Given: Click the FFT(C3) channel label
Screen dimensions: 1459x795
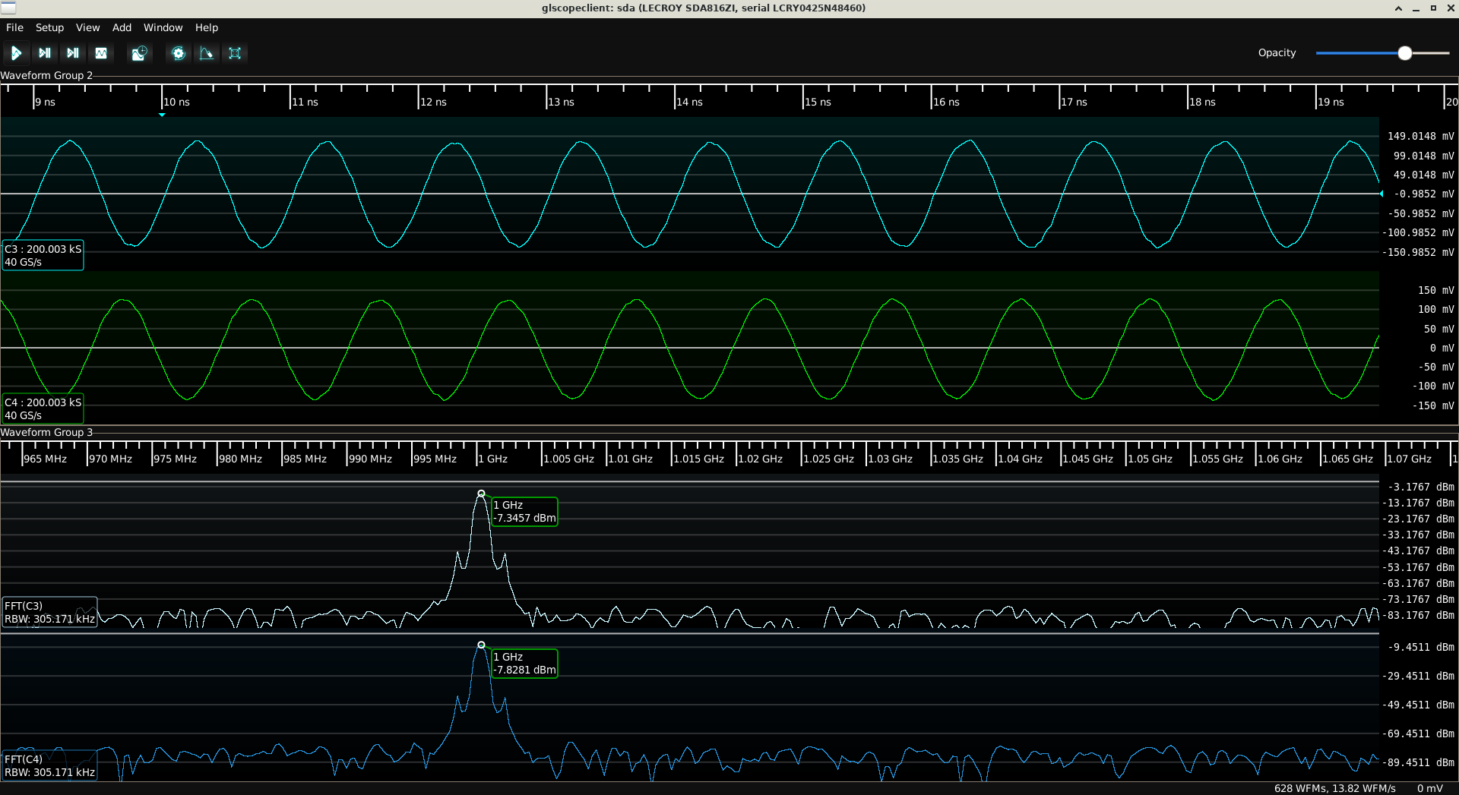Looking at the screenshot, I should [x=49, y=612].
